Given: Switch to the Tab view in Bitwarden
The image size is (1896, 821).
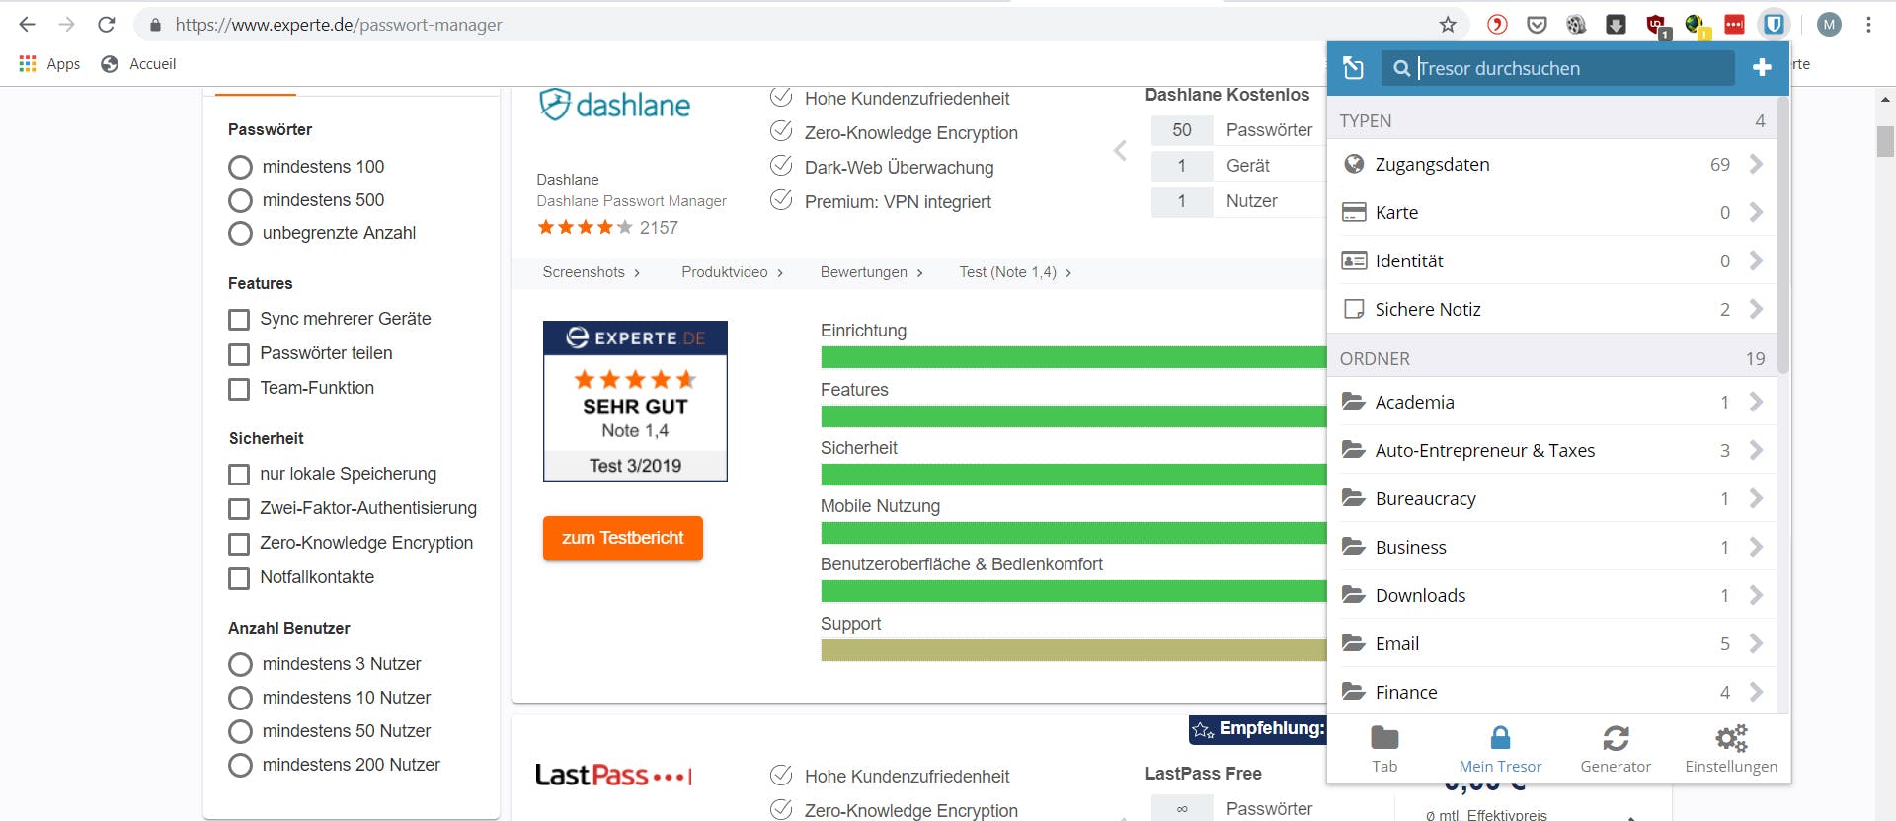Looking at the screenshot, I should (1384, 750).
